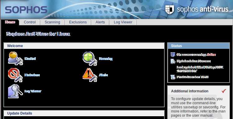Viewport: 233px width, 119px height.
Task: Switch to the Home tab
Action: (10, 22)
